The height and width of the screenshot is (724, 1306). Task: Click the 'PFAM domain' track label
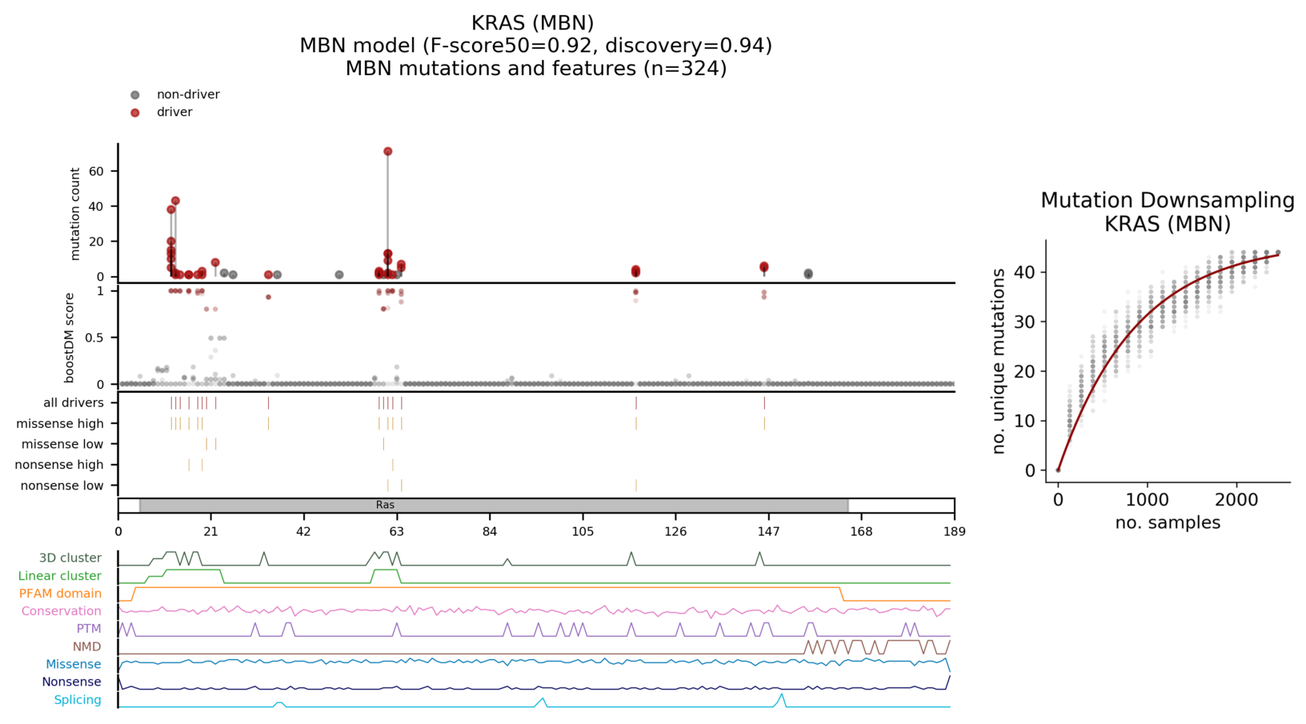click(x=60, y=594)
